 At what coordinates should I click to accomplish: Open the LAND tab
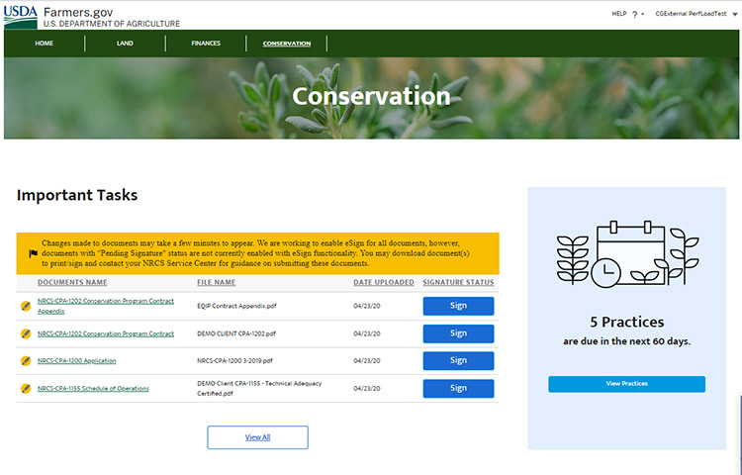[125, 44]
